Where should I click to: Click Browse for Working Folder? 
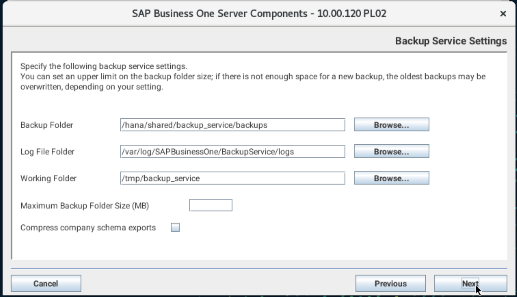point(392,178)
